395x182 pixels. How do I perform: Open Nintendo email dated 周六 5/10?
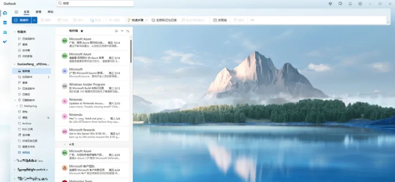92,103
